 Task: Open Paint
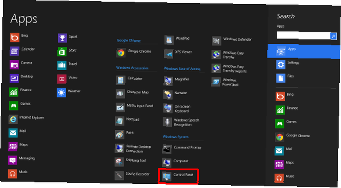click(124, 134)
